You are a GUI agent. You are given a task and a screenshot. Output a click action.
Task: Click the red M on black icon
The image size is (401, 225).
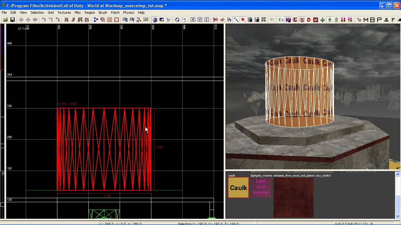[316, 20]
